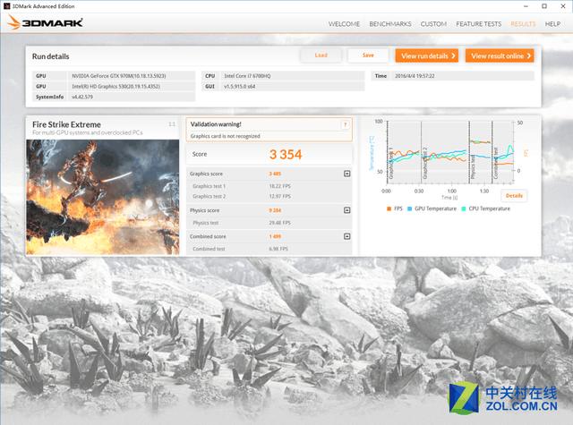Select the NVIDIA GeForce GTX 970M GPU value
Screen dimensions: 573x425
pos(119,76)
